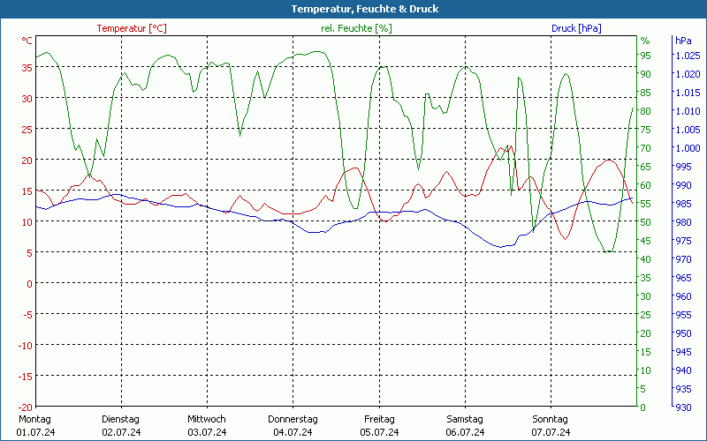Click the '1.025' tick on the pressure axis
The image size is (707, 441).
coord(688,56)
